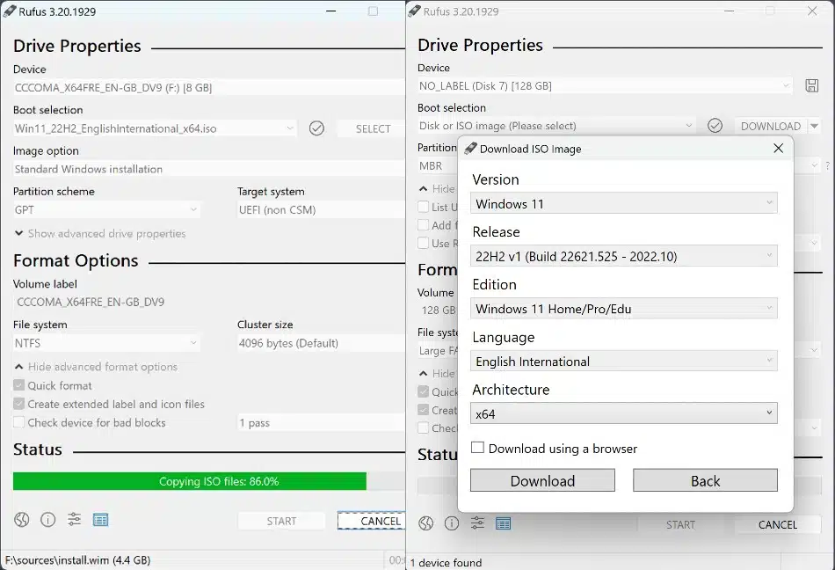
Task: Click status text F:\sources\install.wim (4.4 GB)
Action: click(77, 560)
